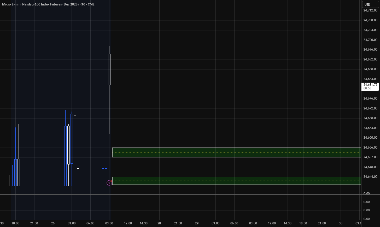Click the 24,700.00 price scale label
The width and height of the screenshot is (380, 227).
pos(370,40)
